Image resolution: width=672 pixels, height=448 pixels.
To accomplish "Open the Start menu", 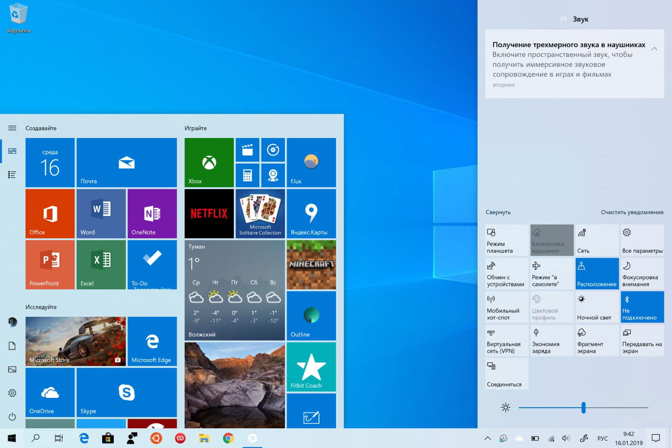I will (x=12, y=438).
